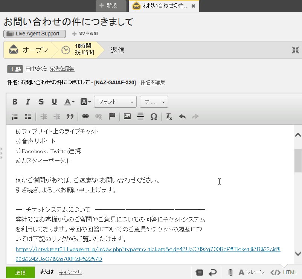Apply block quote formatting

[x=70, y=116]
